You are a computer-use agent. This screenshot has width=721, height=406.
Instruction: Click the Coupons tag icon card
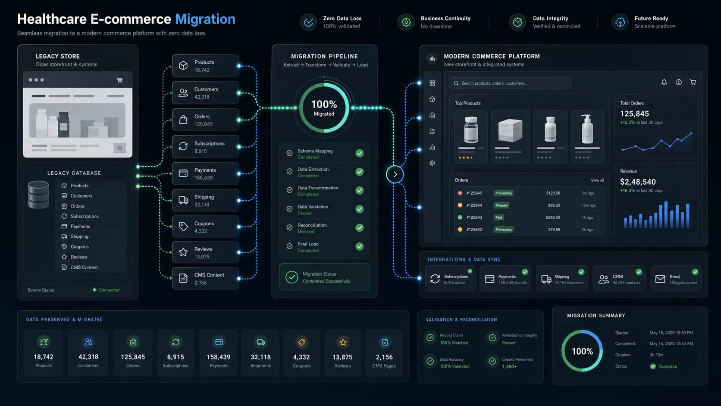(x=205, y=227)
